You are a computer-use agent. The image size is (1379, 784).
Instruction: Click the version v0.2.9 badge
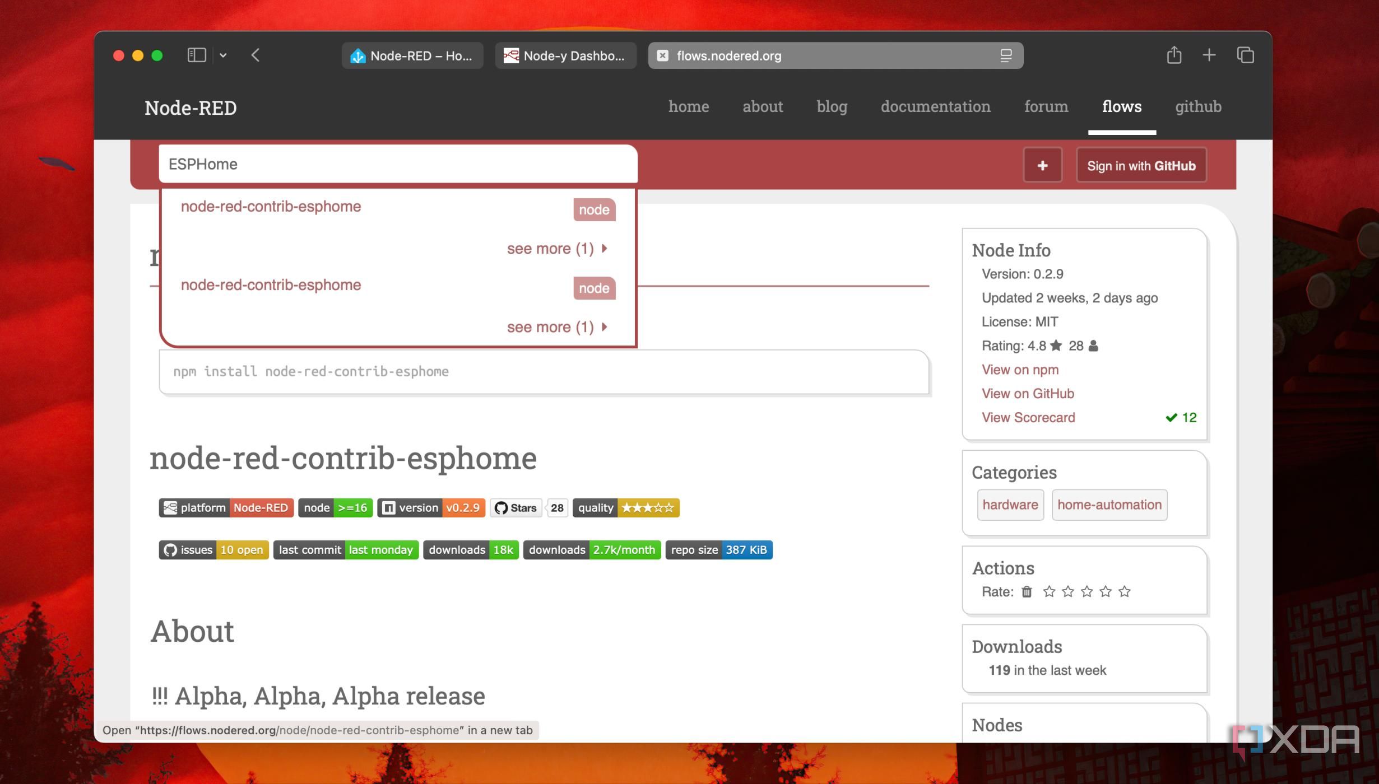(431, 508)
